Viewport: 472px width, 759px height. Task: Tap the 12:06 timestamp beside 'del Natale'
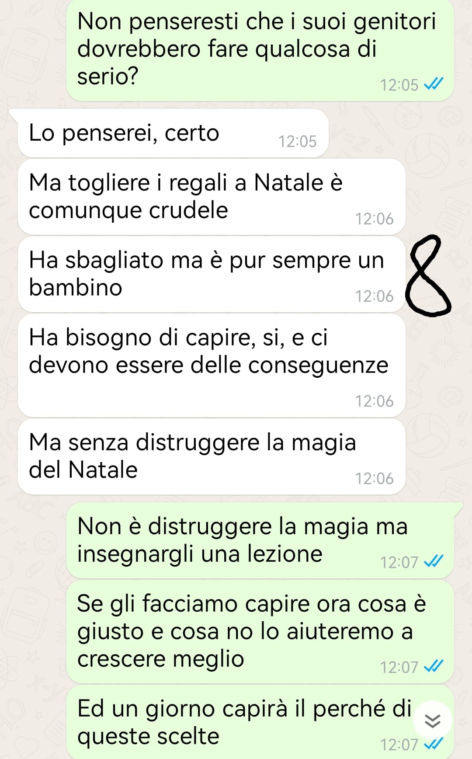(x=374, y=479)
